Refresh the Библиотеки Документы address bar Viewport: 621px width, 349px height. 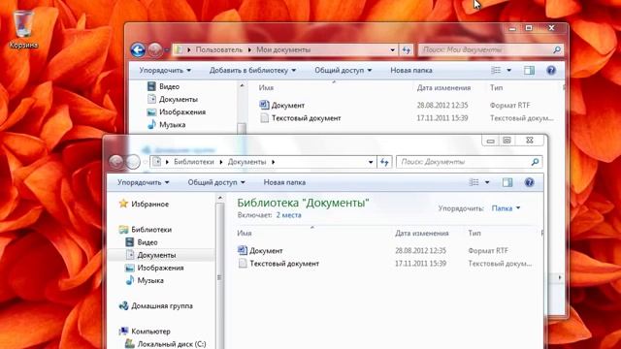(x=384, y=162)
